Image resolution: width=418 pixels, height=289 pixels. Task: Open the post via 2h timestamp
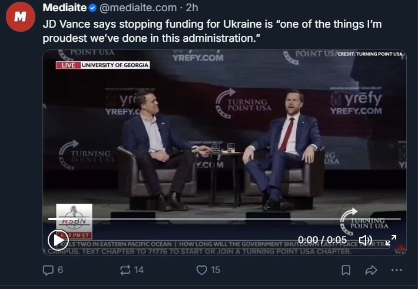[x=192, y=8]
